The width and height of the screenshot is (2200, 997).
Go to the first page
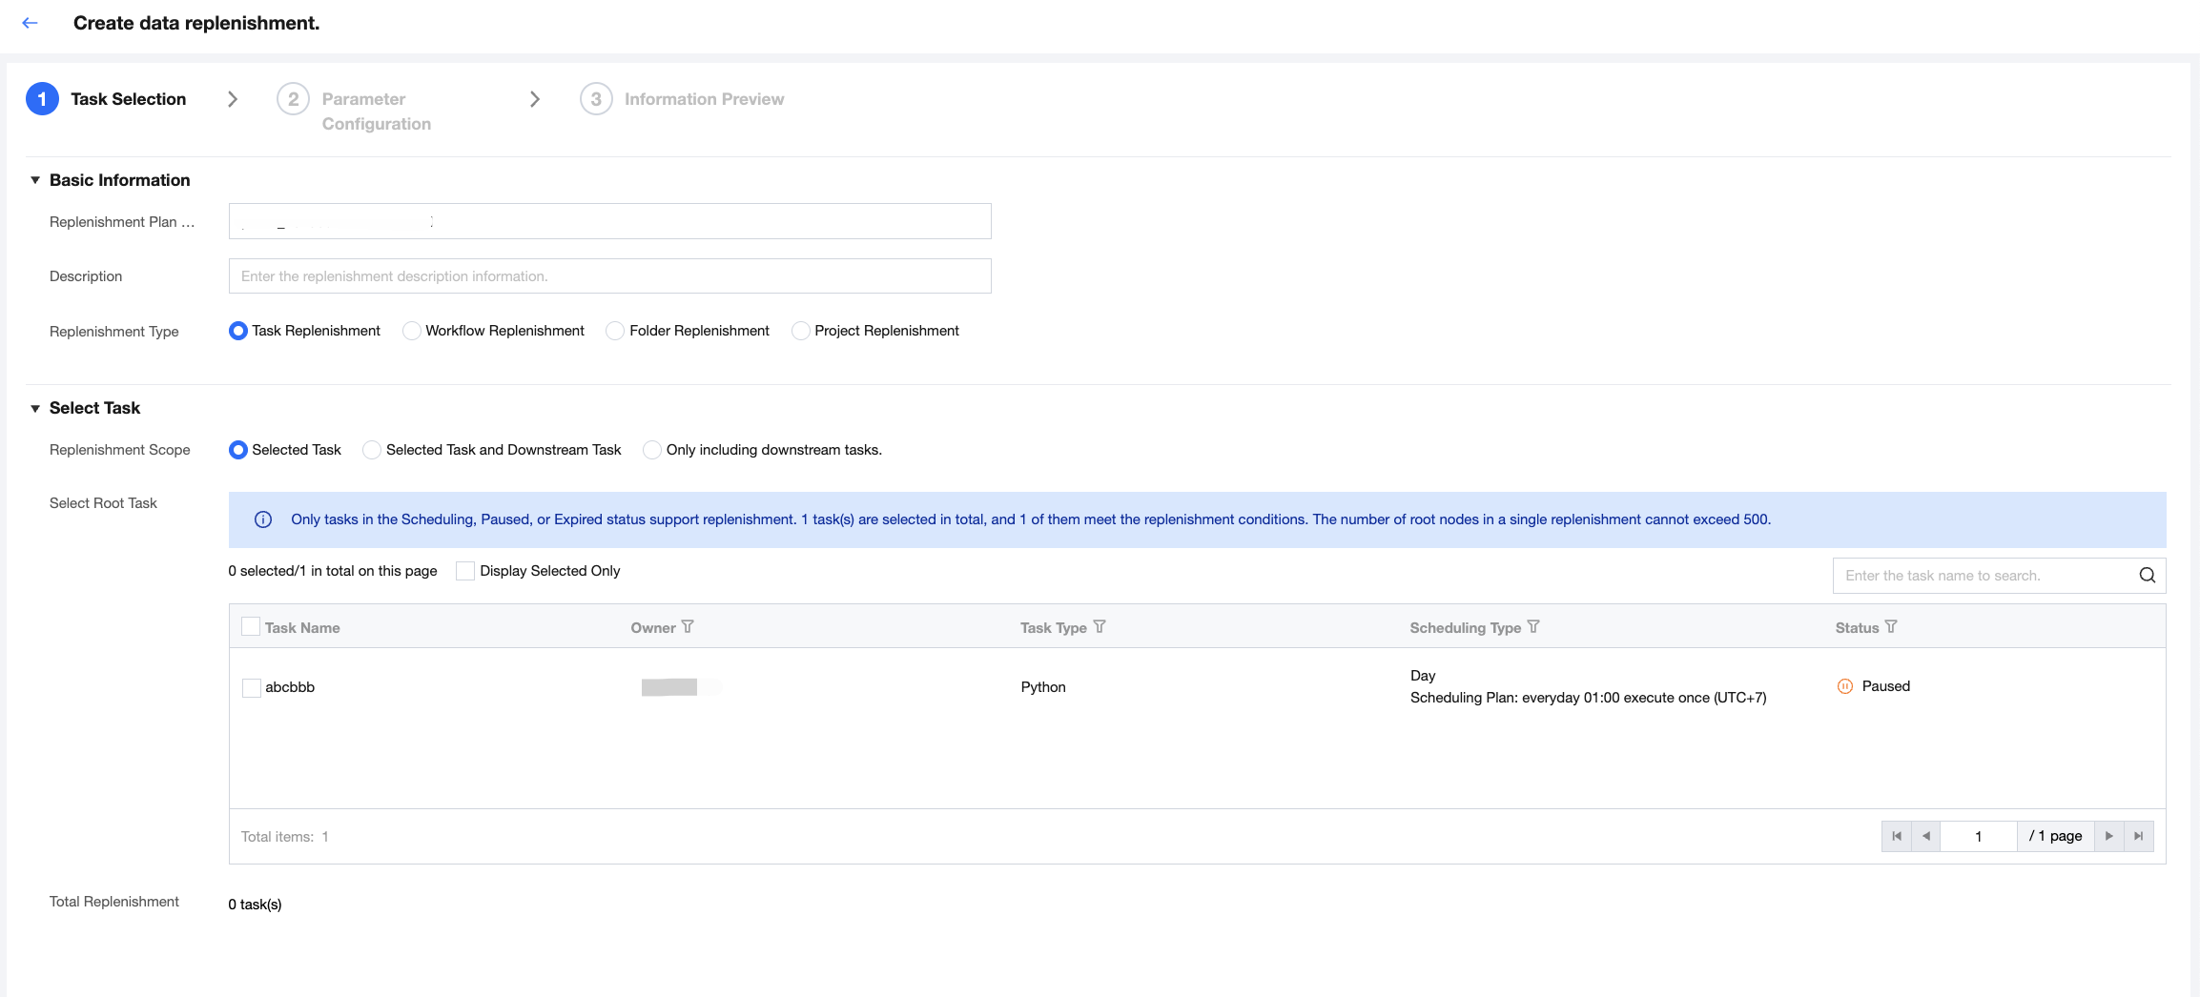click(x=1897, y=836)
